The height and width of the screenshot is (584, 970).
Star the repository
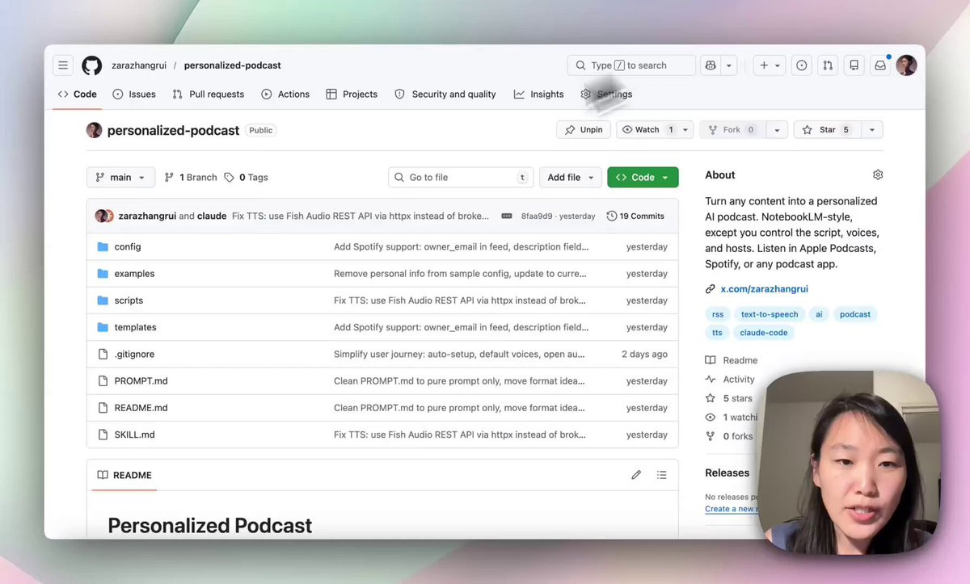click(x=827, y=130)
